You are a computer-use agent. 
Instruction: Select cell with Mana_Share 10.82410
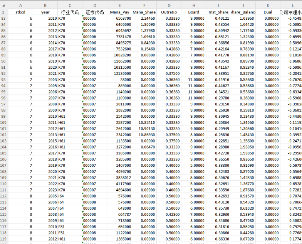[x=144, y=123]
